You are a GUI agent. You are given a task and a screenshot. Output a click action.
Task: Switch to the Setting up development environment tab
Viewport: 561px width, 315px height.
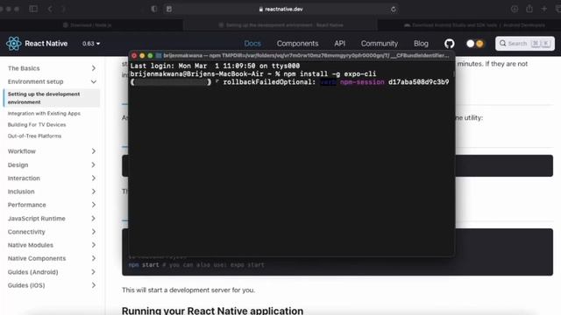(280, 25)
